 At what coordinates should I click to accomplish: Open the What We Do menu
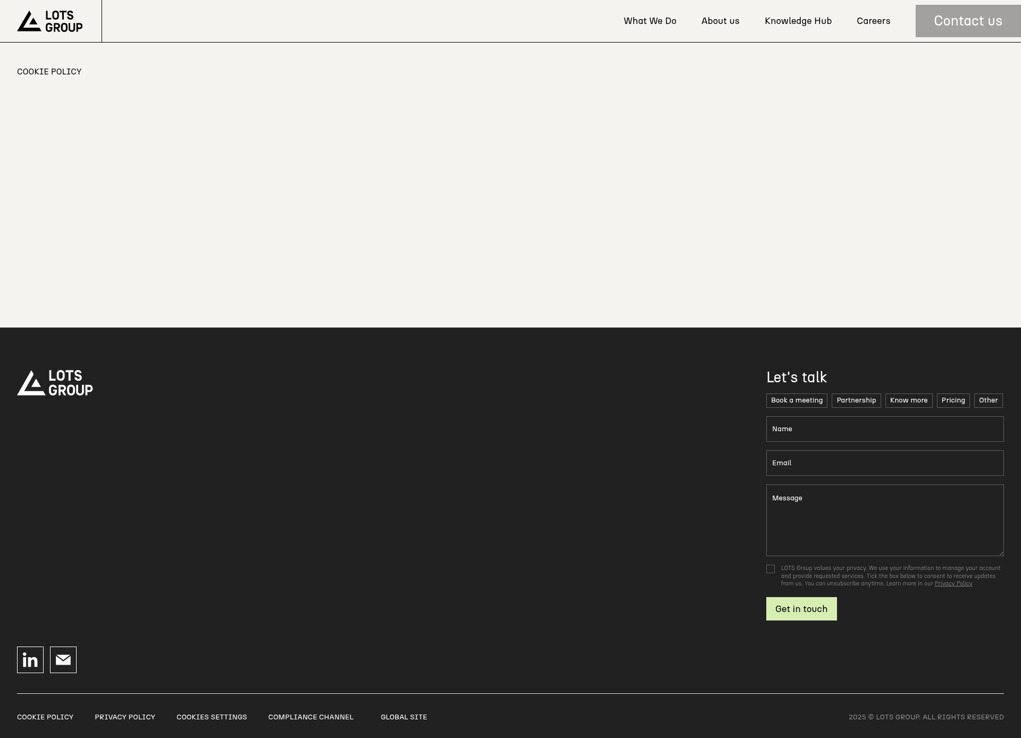pyautogui.click(x=650, y=21)
